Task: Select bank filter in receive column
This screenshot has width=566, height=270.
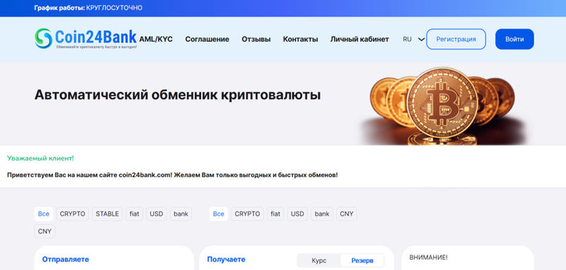Action: [322, 214]
